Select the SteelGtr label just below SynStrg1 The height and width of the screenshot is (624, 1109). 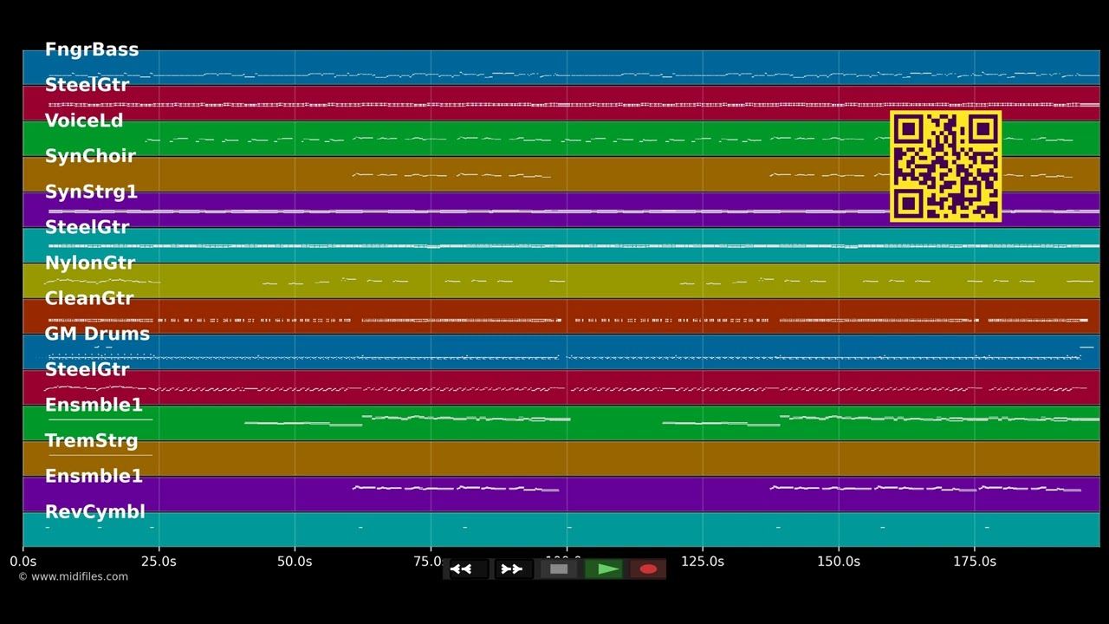87,227
